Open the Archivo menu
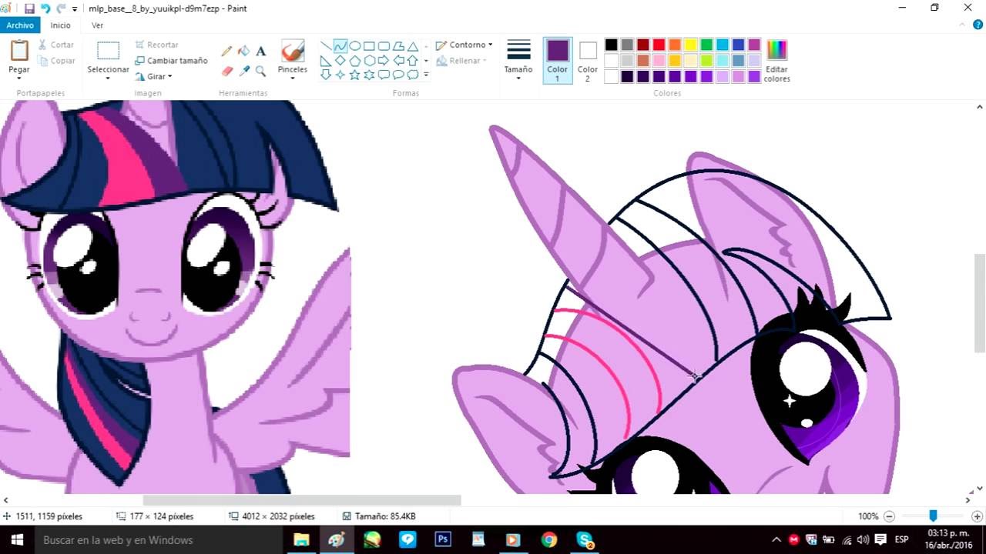The width and height of the screenshot is (986, 554). click(20, 25)
